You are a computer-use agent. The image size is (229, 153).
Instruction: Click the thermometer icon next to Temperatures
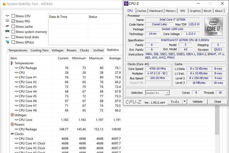[x=12, y=63]
